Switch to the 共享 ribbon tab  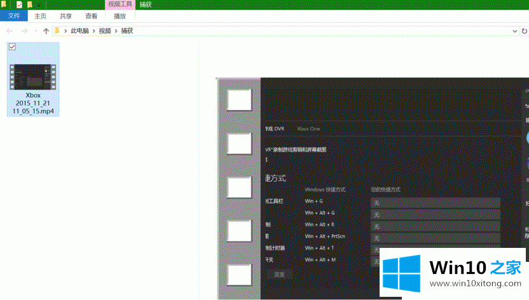65,16
